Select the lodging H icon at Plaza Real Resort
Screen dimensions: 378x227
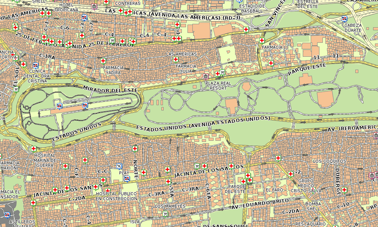point(206,77)
